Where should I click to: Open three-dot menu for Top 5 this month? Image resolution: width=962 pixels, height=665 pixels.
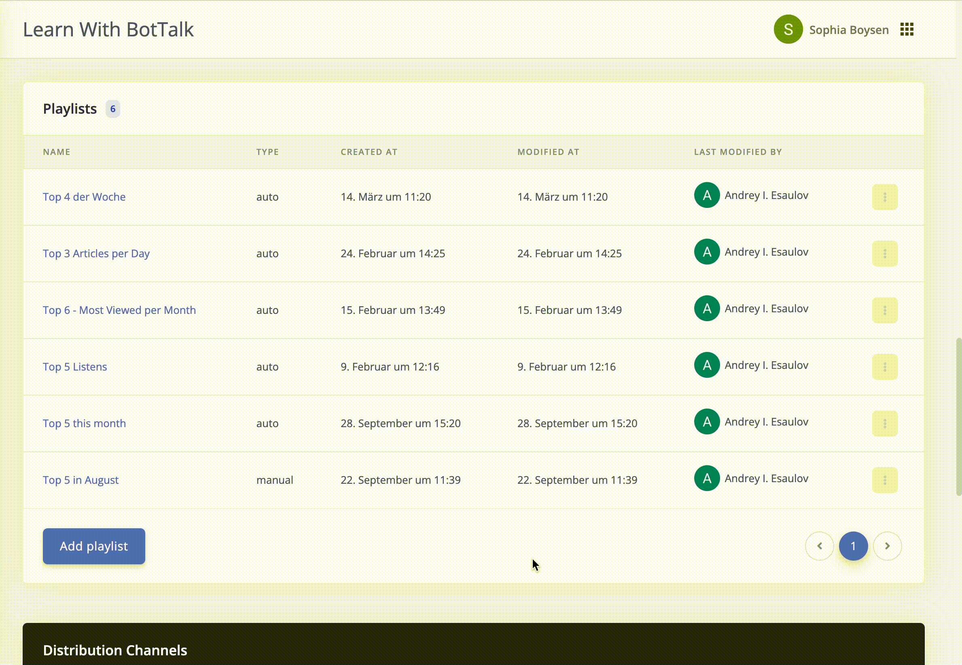coord(884,424)
